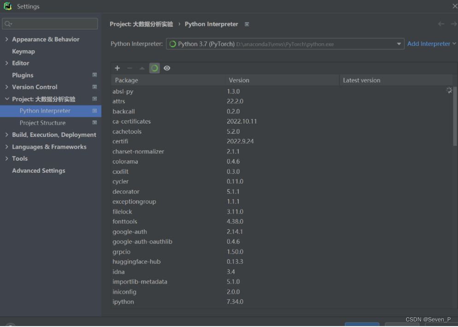Select the cxxfilt package row
This screenshot has width=458, height=327.
point(282,171)
